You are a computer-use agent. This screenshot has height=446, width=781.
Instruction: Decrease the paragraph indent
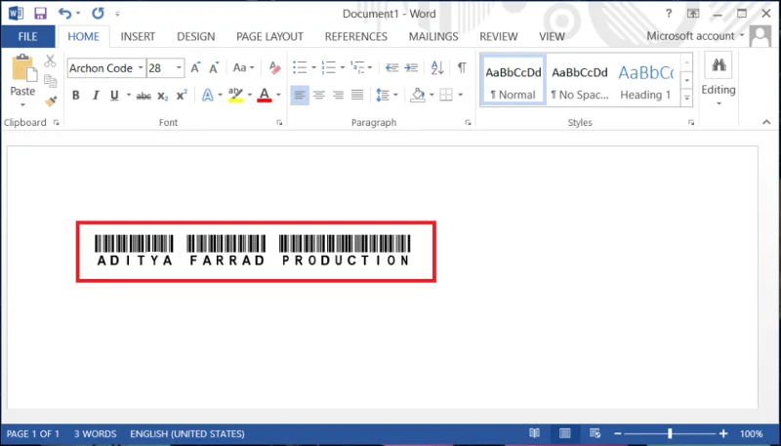point(392,67)
